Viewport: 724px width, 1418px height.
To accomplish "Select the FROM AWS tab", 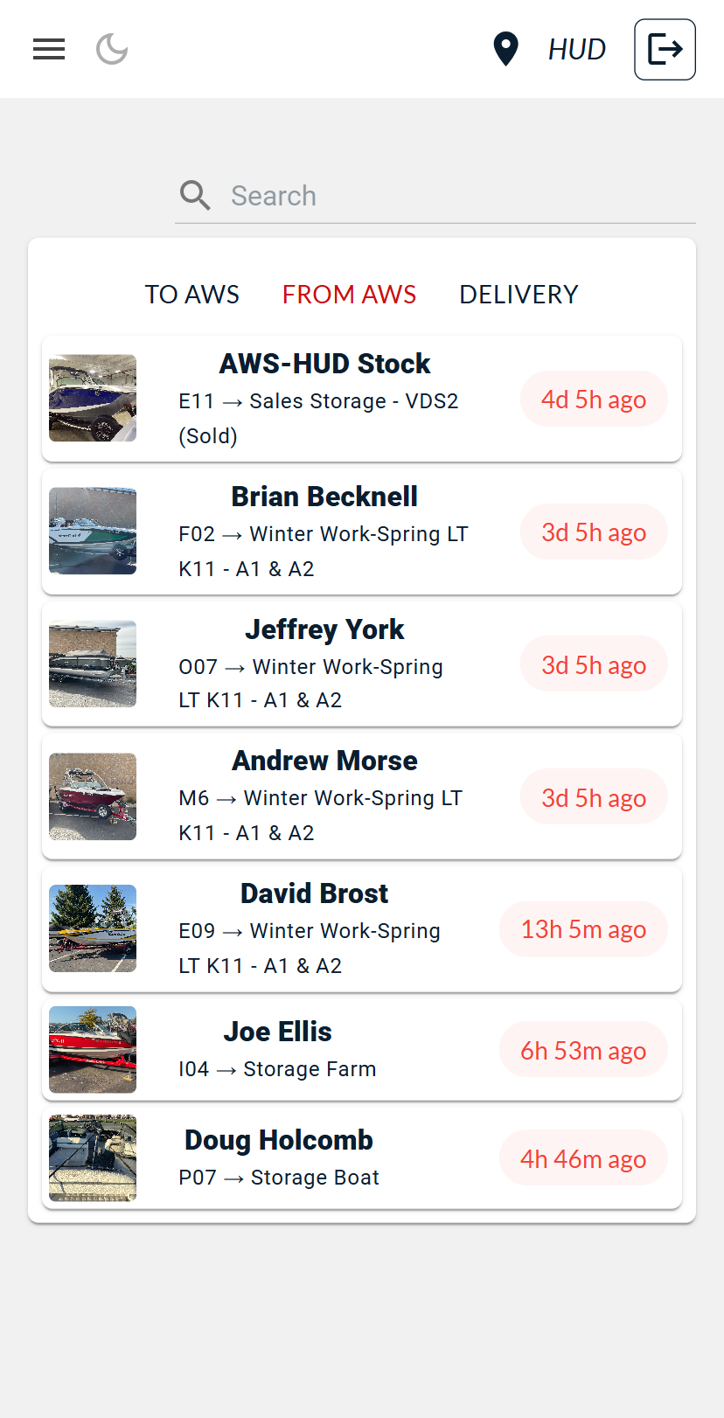I will tap(349, 295).
